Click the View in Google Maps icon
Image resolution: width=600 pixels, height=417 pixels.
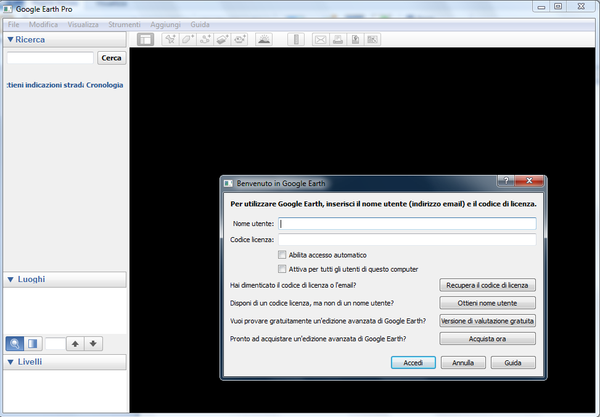355,39
